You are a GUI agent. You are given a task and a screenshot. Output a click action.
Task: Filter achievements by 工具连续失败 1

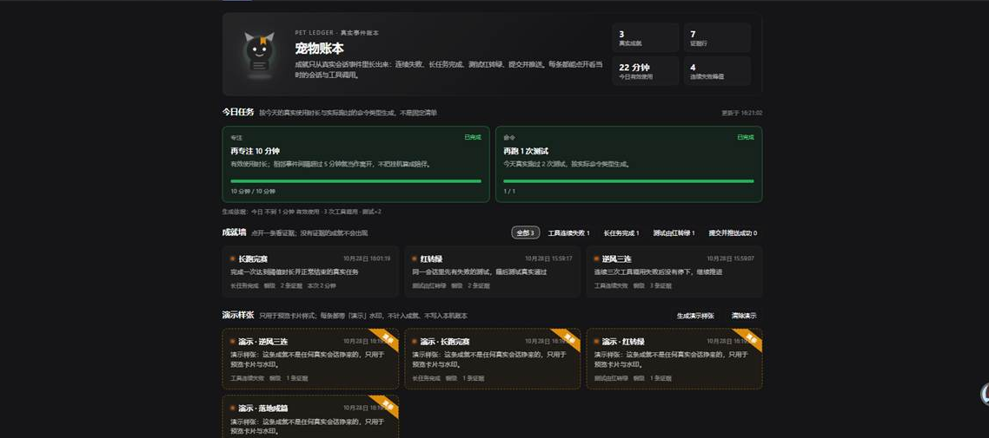[x=569, y=232]
